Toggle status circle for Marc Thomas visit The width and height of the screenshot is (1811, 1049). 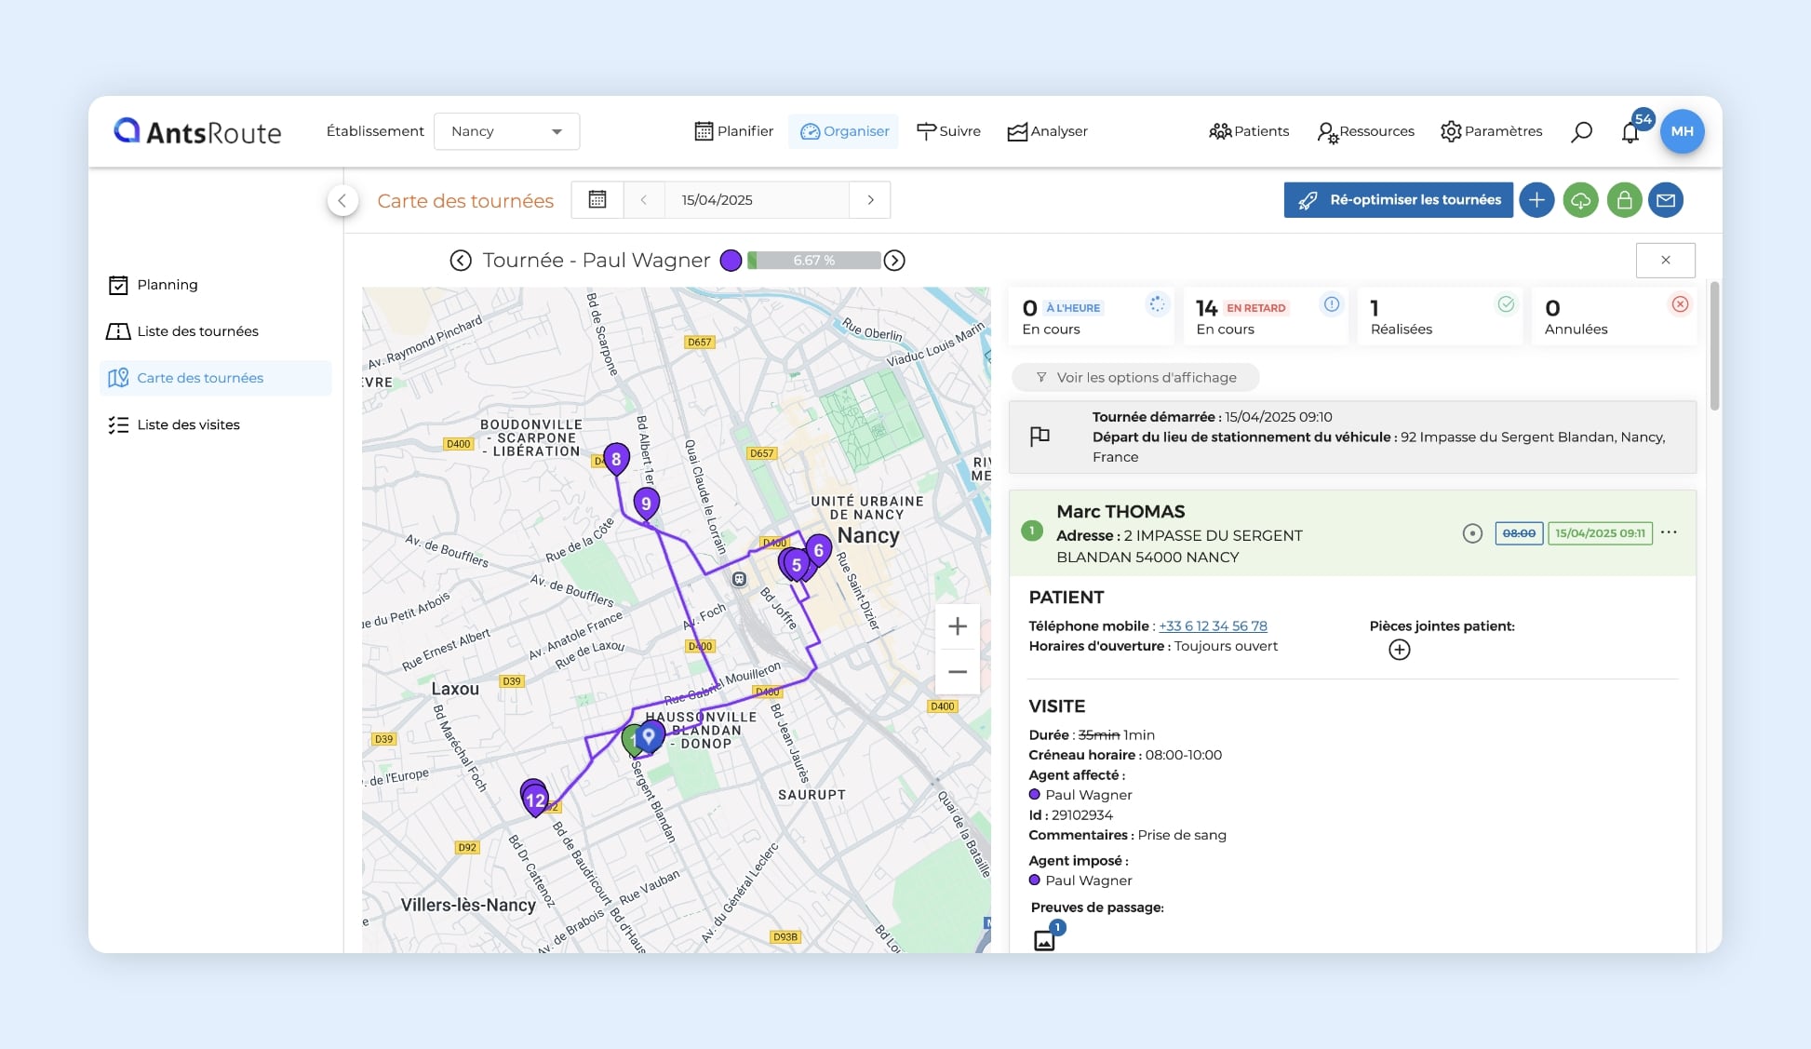tap(1472, 533)
